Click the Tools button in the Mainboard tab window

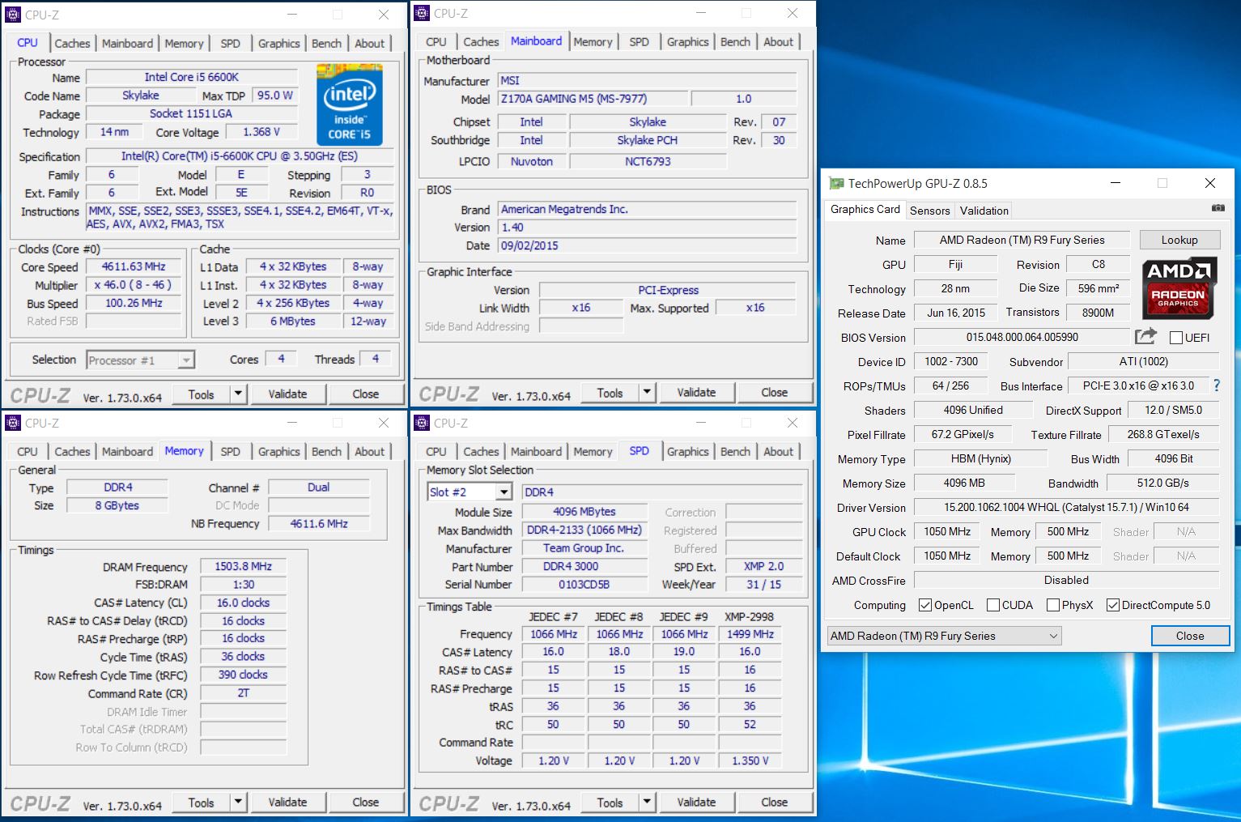(x=610, y=393)
